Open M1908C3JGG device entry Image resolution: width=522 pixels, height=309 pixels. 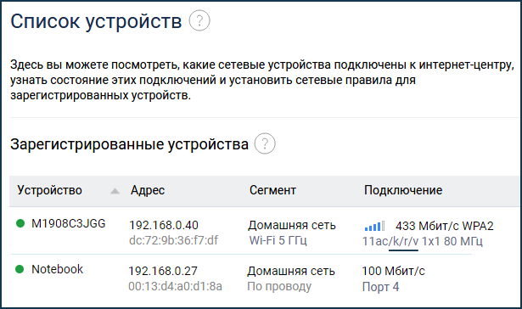tap(68, 223)
